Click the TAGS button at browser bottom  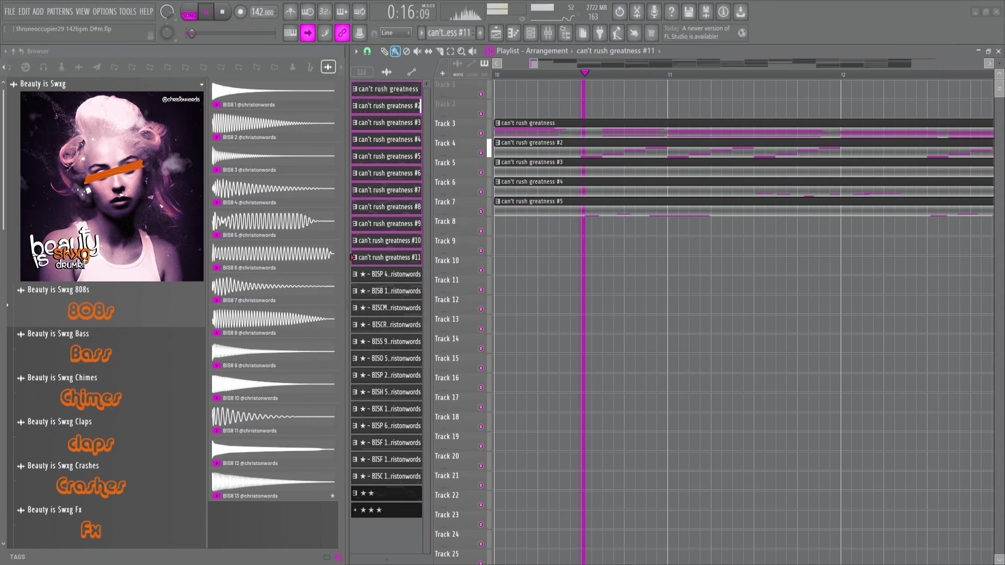[x=17, y=557]
